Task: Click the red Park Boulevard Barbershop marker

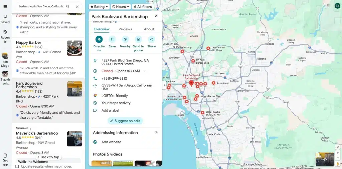Action: click(191, 83)
